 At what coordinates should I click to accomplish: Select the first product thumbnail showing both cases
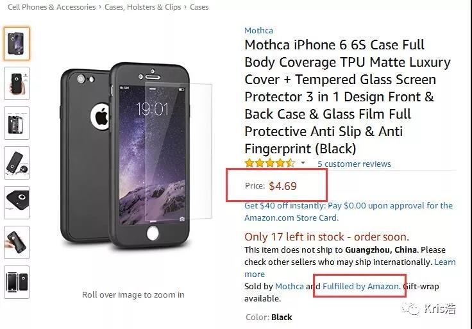coord(17,44)
